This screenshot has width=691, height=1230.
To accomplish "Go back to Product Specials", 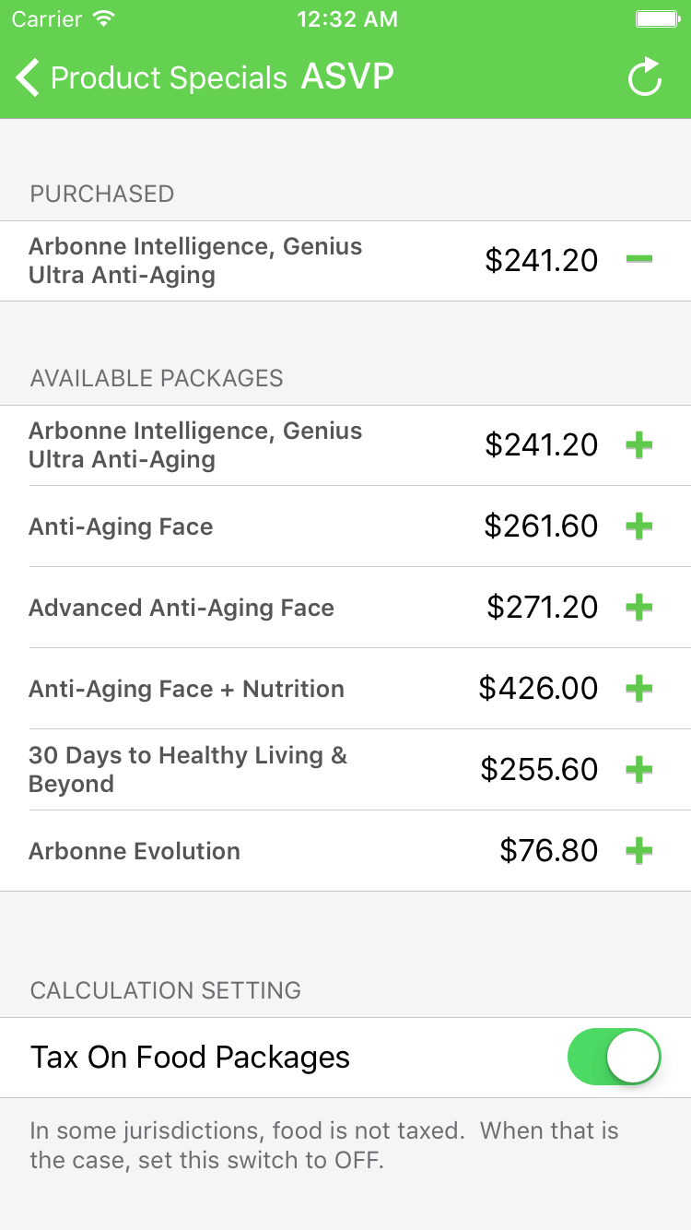I will click(153, 78).
